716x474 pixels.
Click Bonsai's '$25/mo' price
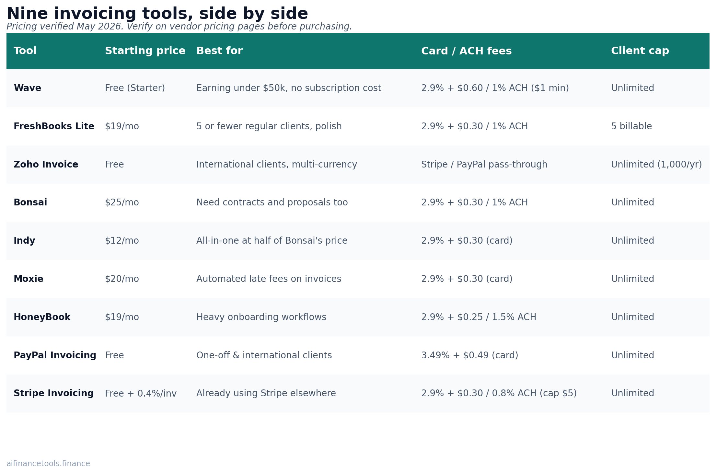click(x=122, y=202)
